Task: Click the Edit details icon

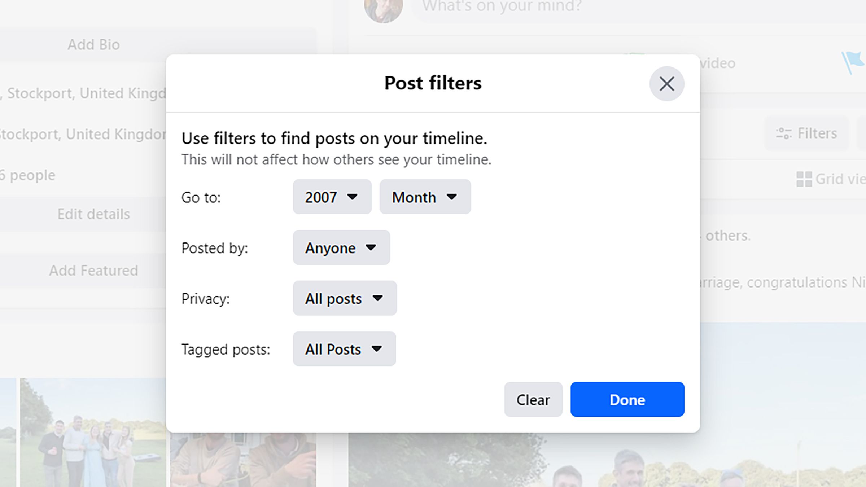Action: pyautogui.click(x=93, y=214)
